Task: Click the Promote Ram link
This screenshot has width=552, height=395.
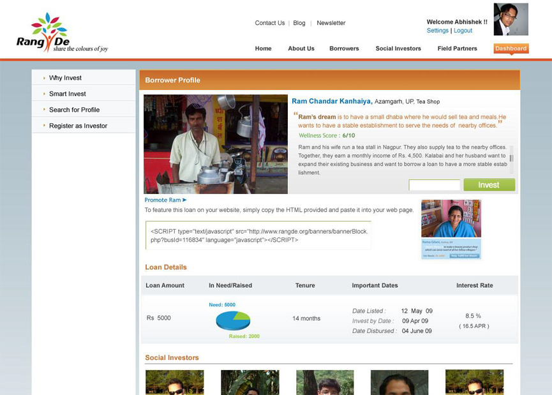Action: tap(163, 200)
